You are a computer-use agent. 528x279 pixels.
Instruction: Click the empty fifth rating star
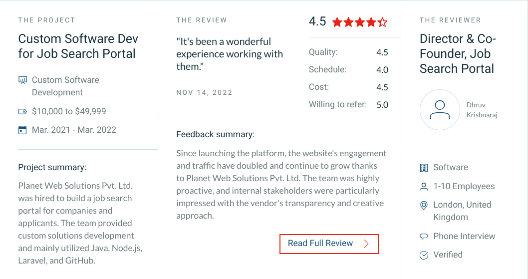(383, 22)
